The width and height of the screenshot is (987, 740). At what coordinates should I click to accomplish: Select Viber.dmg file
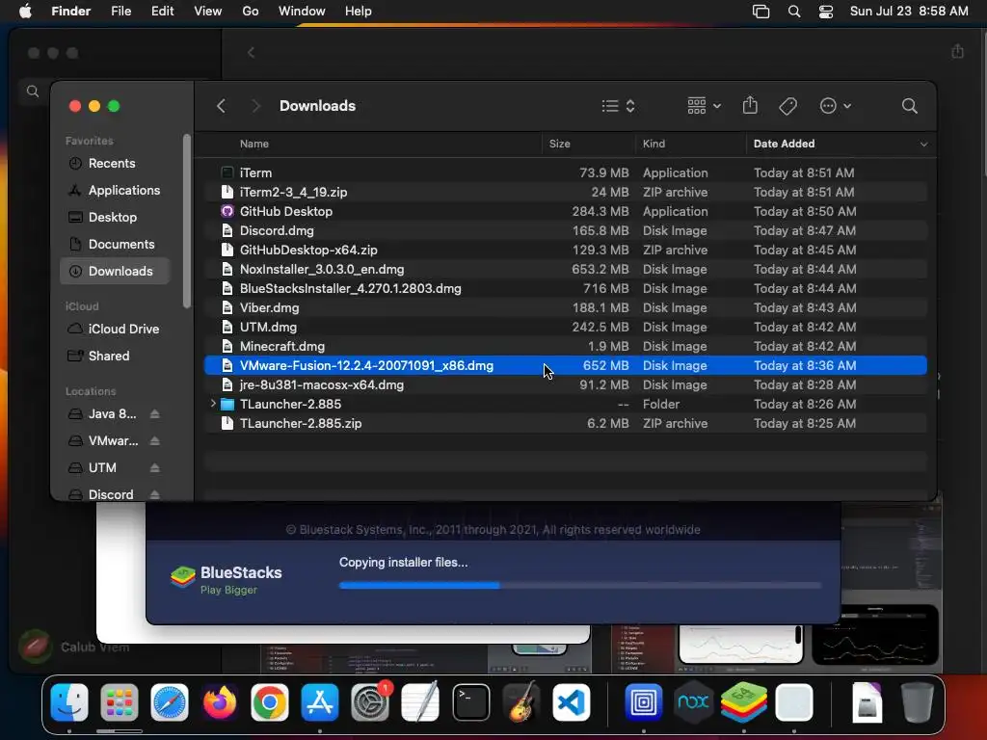point(565,307)
